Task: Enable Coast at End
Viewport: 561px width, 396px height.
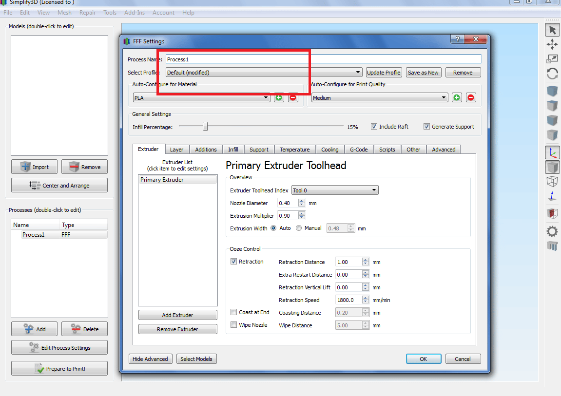Action: tap(233, 312)
